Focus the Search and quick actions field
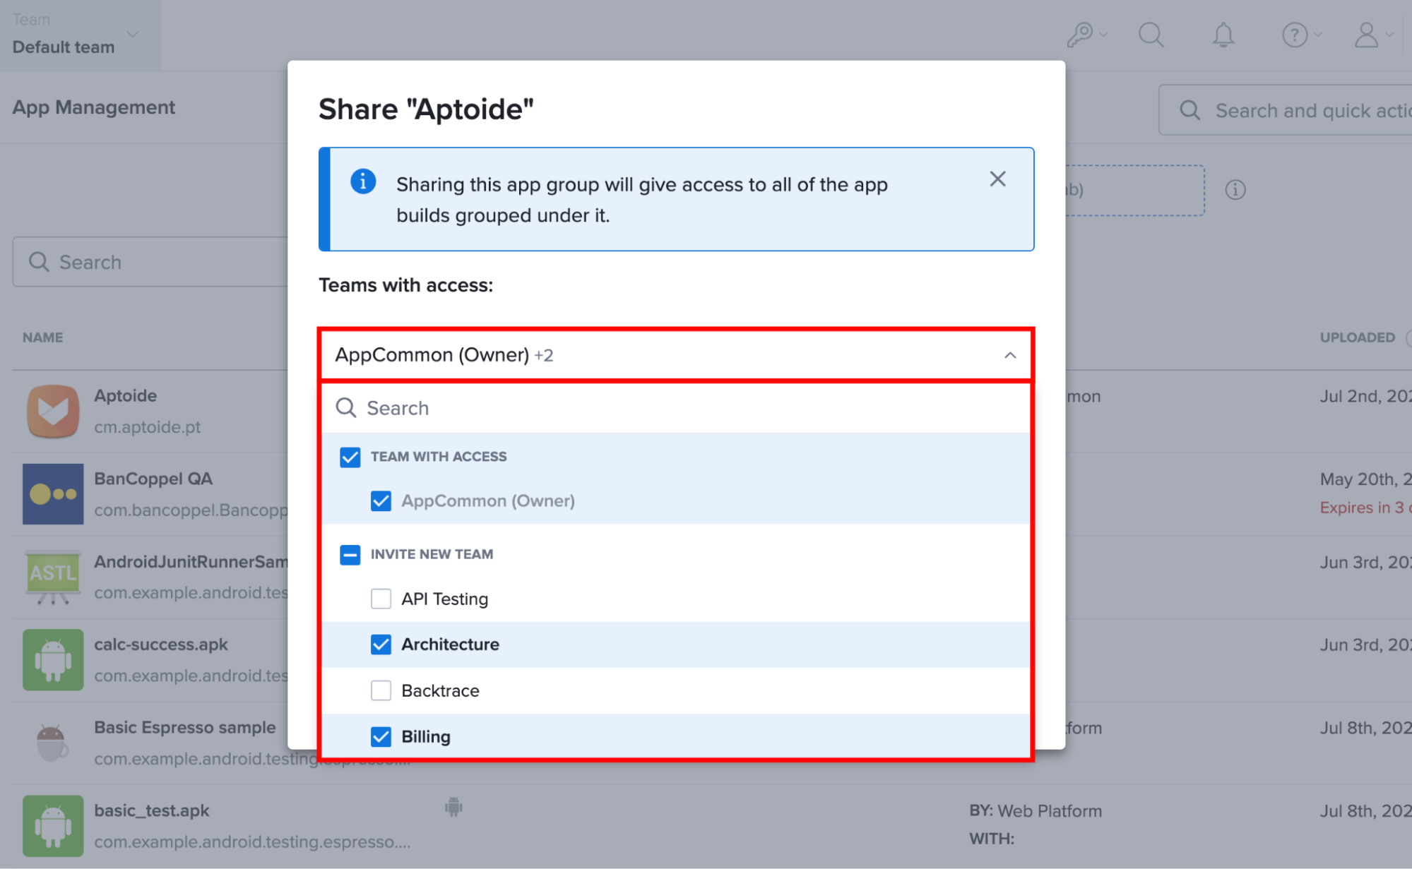The height and width of the screenshot is (869, 1412). [1286, 110]
